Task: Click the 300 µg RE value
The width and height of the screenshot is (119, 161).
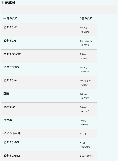Action: 85,81
